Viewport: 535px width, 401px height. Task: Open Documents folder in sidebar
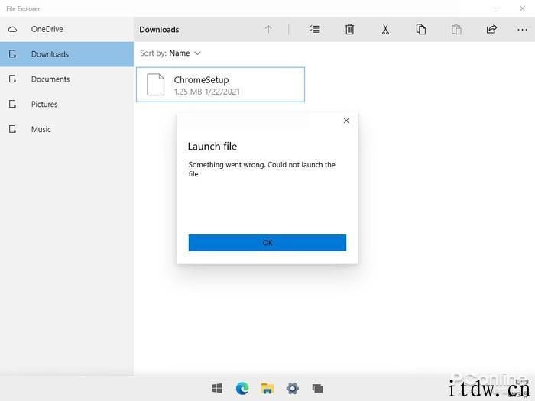coord(67,79)
